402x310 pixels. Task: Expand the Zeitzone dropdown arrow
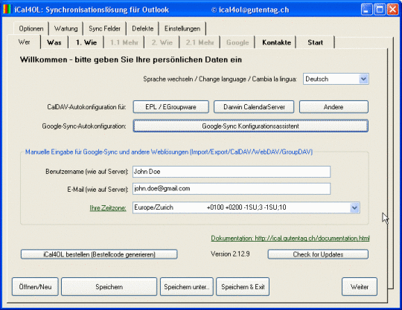354,207
